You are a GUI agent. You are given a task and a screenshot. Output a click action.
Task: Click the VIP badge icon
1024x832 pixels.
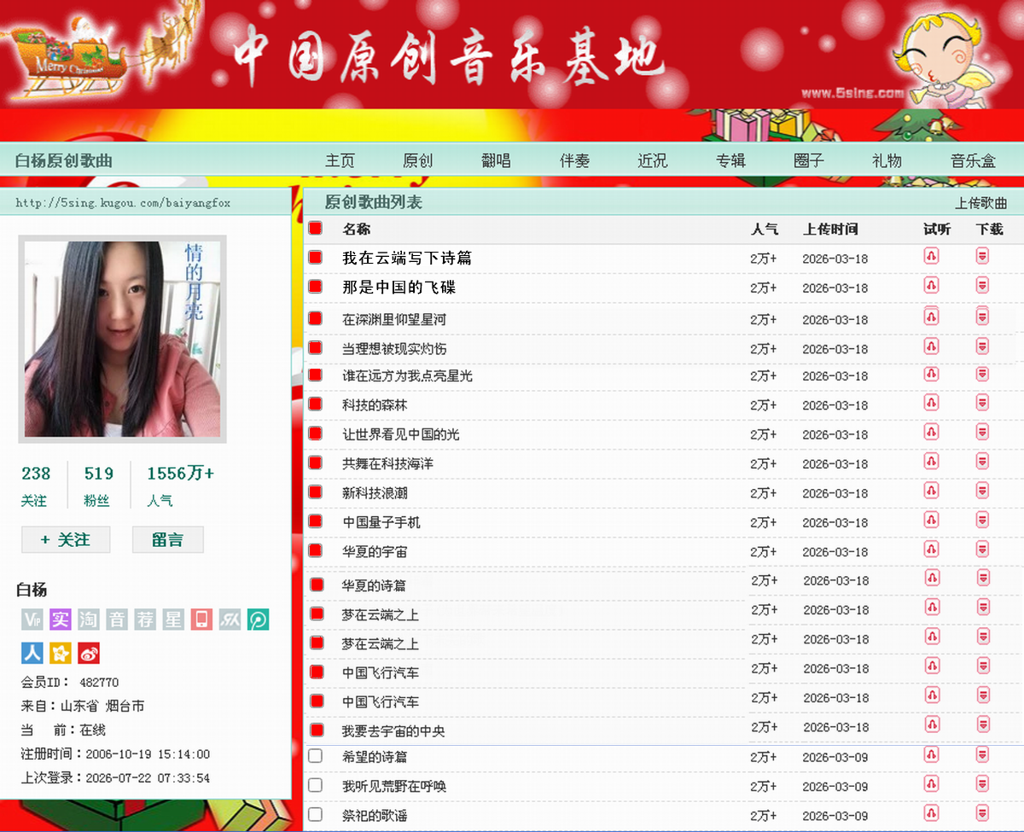coord(32,620)
